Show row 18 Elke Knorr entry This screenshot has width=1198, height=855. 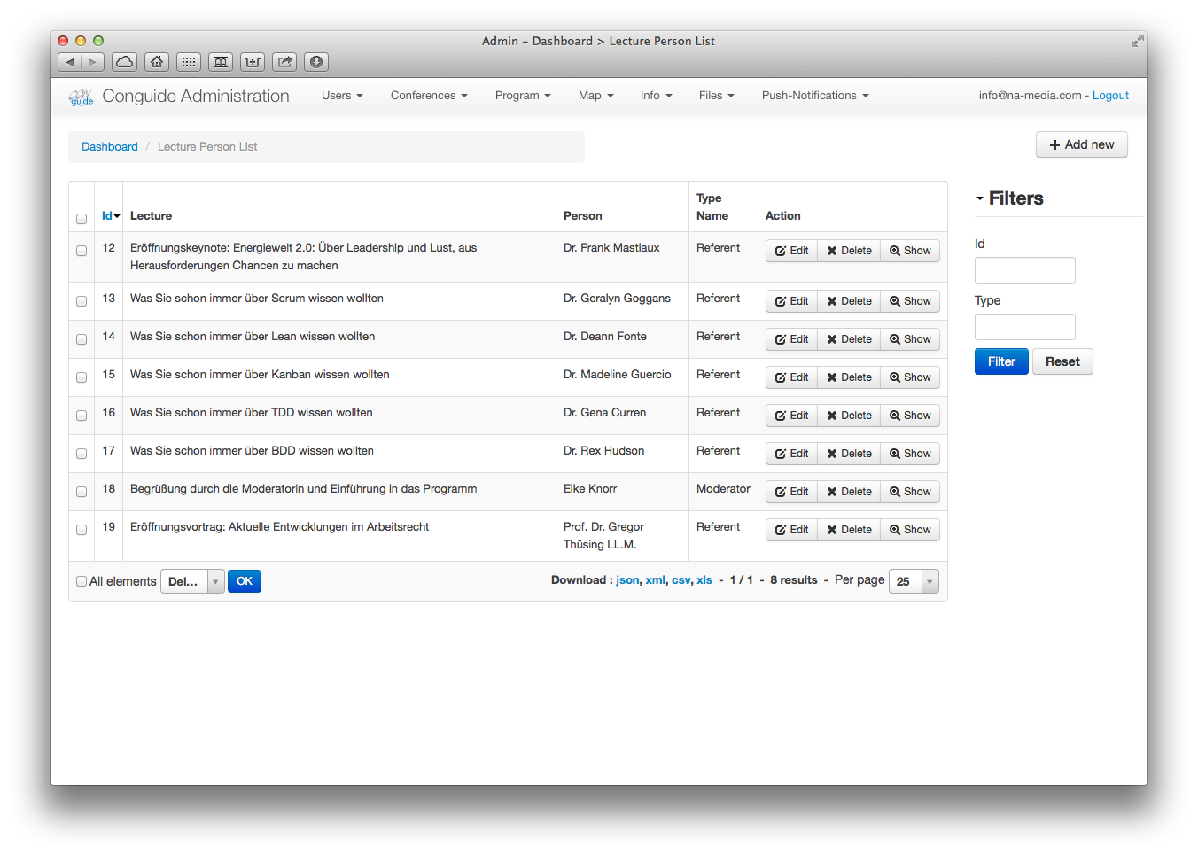pos(910,492)
